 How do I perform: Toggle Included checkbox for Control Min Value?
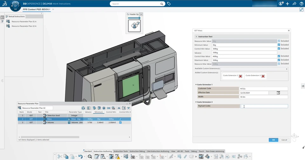click(279, 48)
